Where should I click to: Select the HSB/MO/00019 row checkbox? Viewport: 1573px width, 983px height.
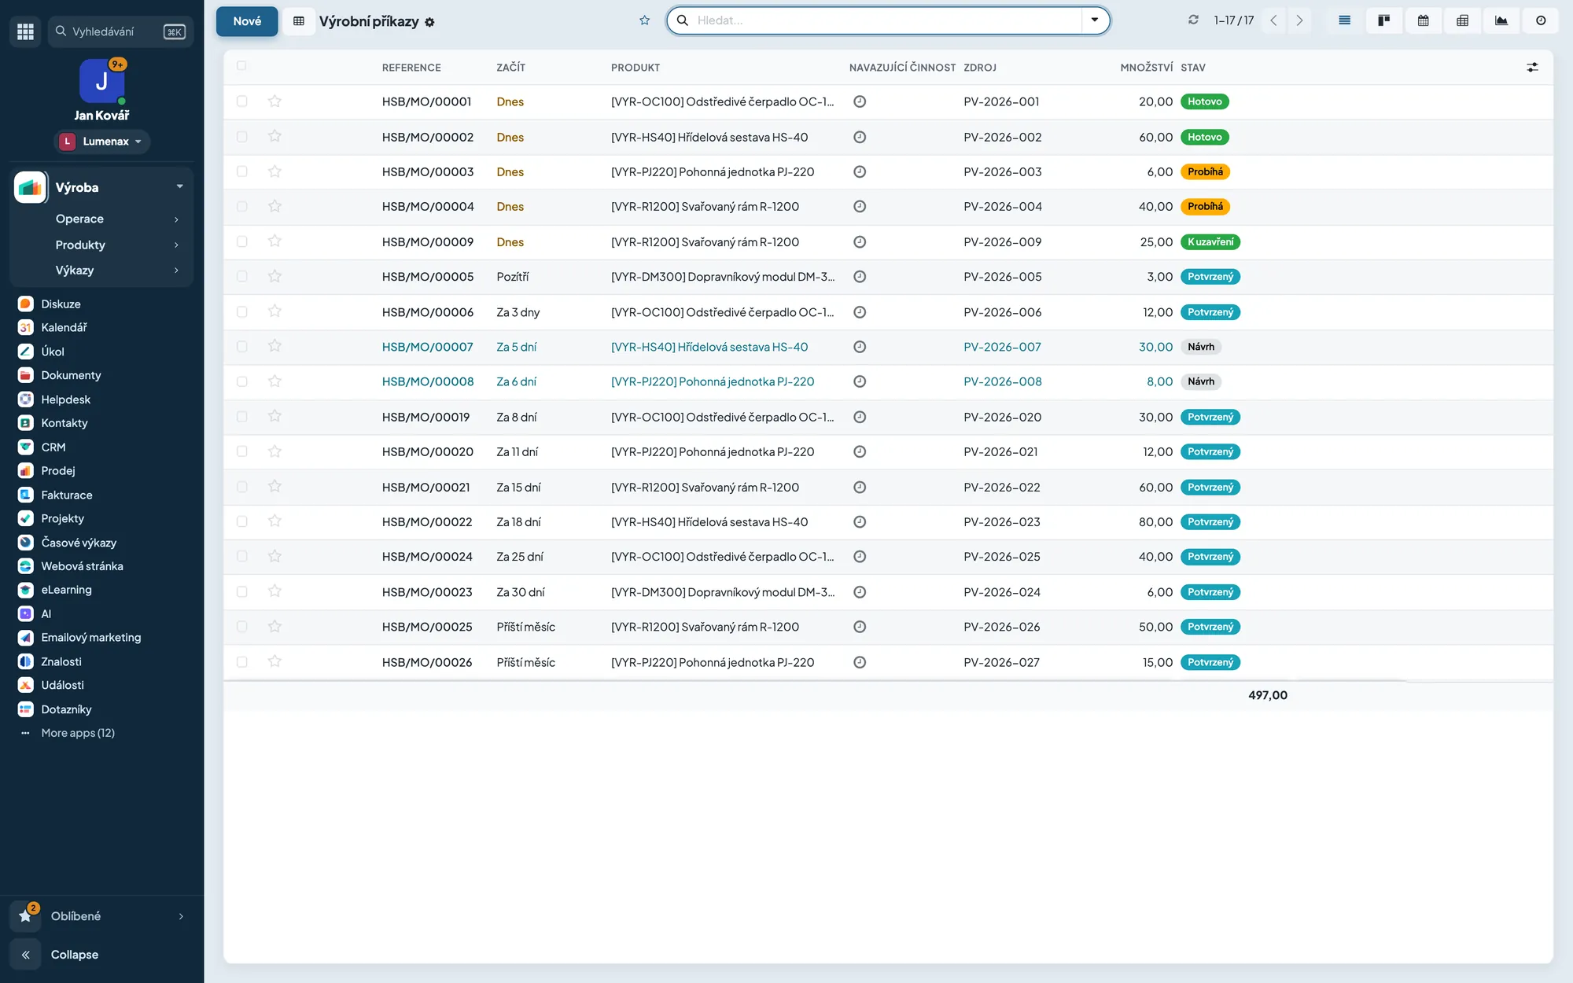(242, 417)
